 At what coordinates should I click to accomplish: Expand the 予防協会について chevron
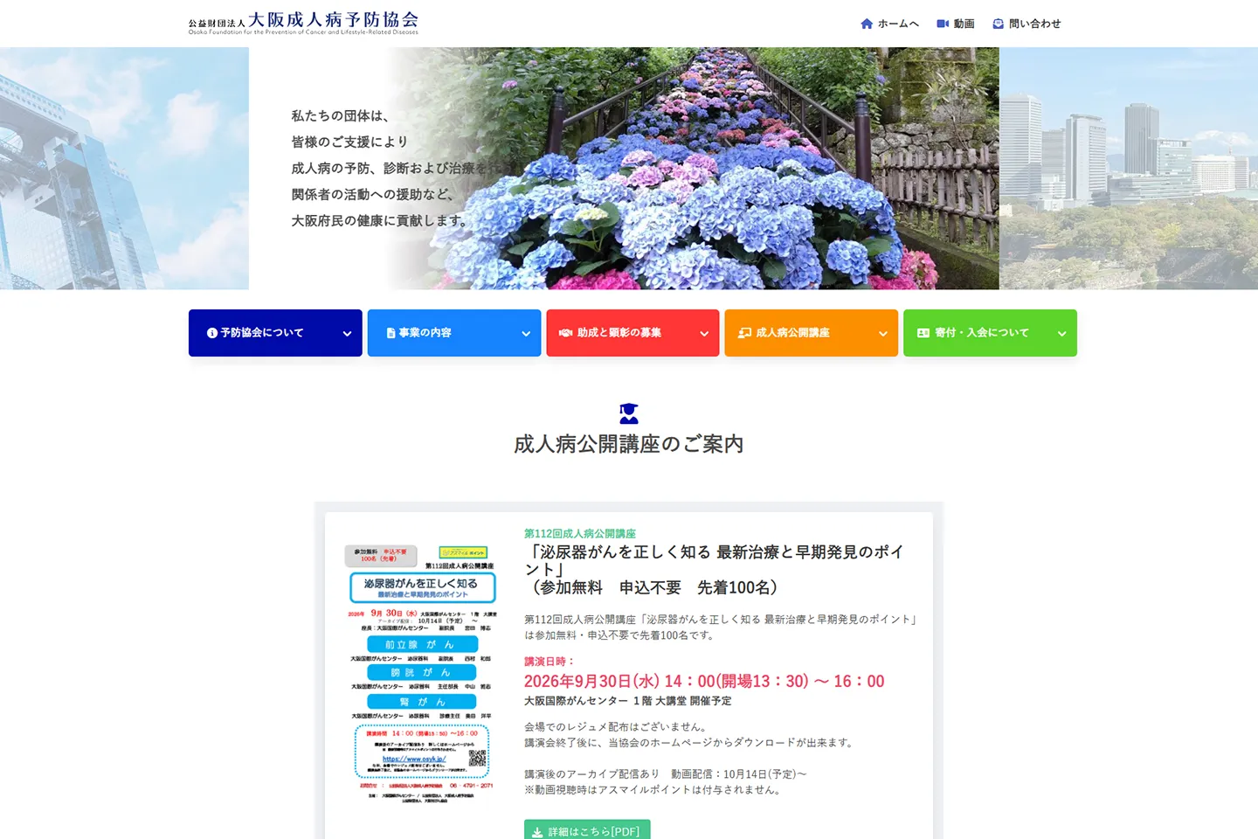point(347,334)
